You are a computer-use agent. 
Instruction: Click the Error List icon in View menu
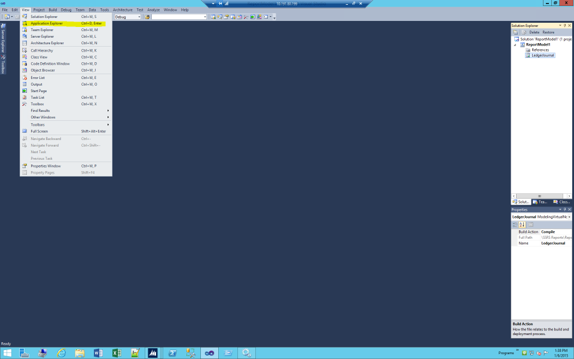click(x=25, y=77)
